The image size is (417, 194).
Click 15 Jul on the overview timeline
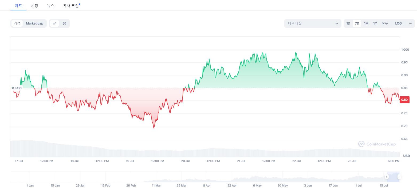pos(384,185)
